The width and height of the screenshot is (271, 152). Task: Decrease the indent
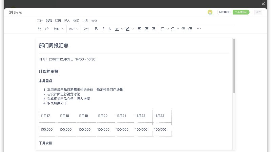[x=183, y=29]
